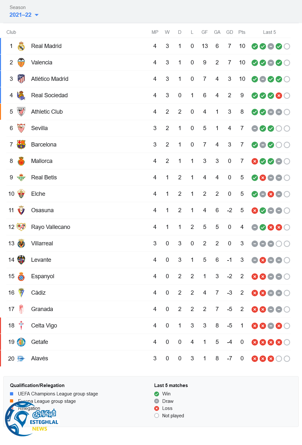Click the Espanyol table row points value
Screen dimensions: 302x445
pyautogui.click(x=242, y=276)
